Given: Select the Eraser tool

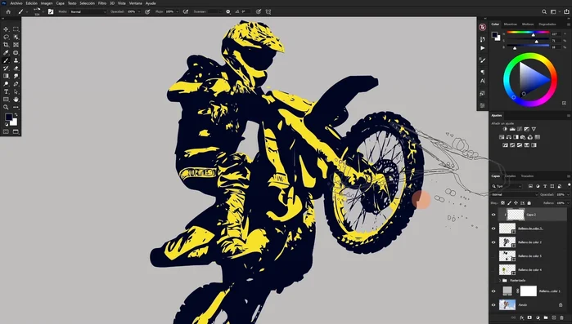Looking at the screenshot, I should (x=16, y=68).
